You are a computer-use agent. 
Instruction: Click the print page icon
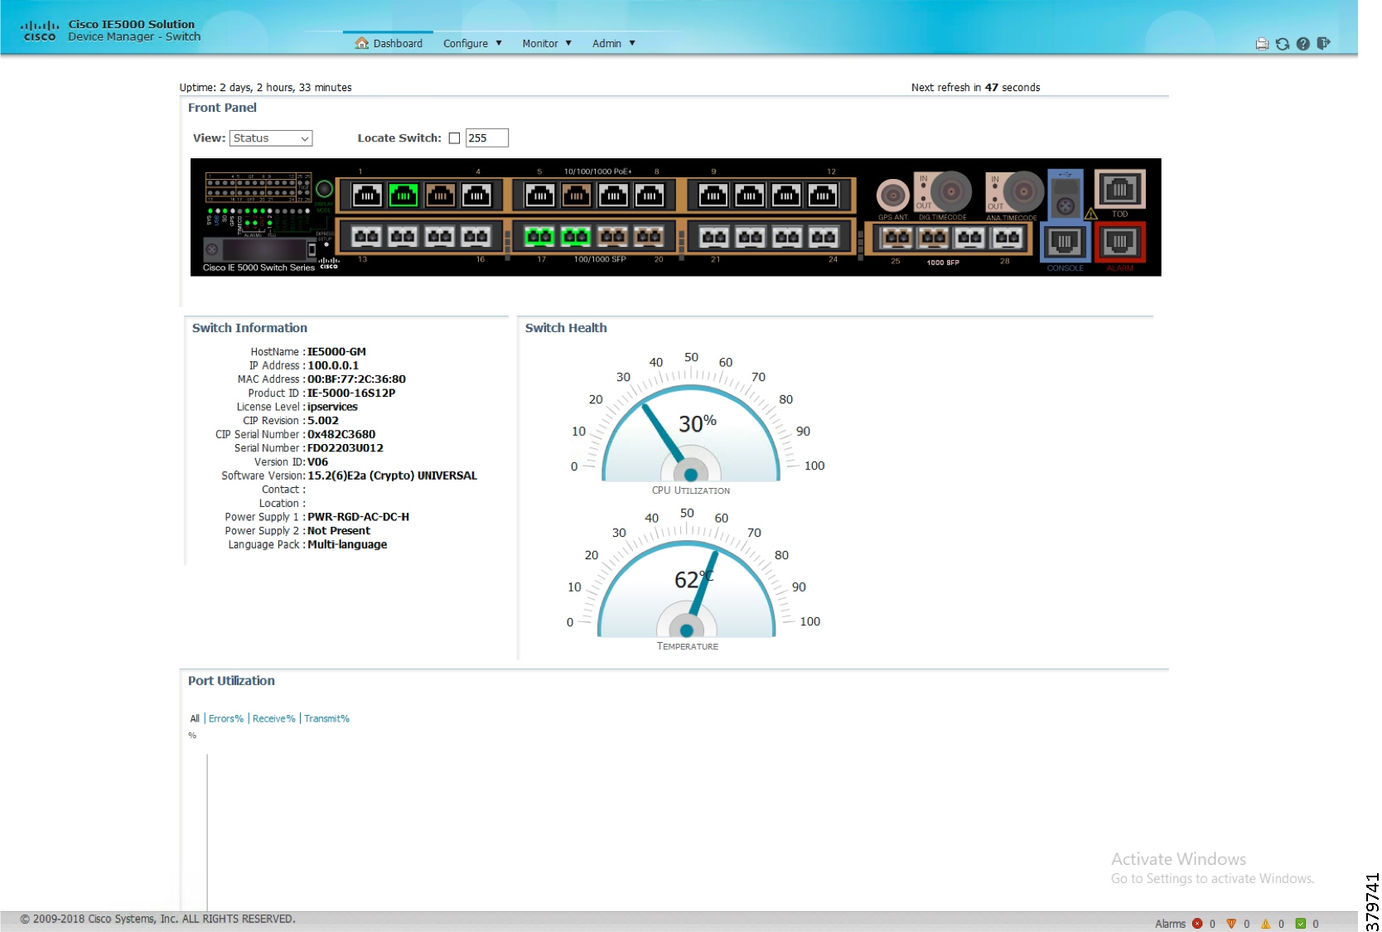[x=1262, y=44]
